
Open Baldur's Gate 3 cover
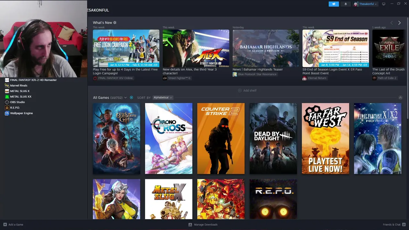(x=116, y=138)
